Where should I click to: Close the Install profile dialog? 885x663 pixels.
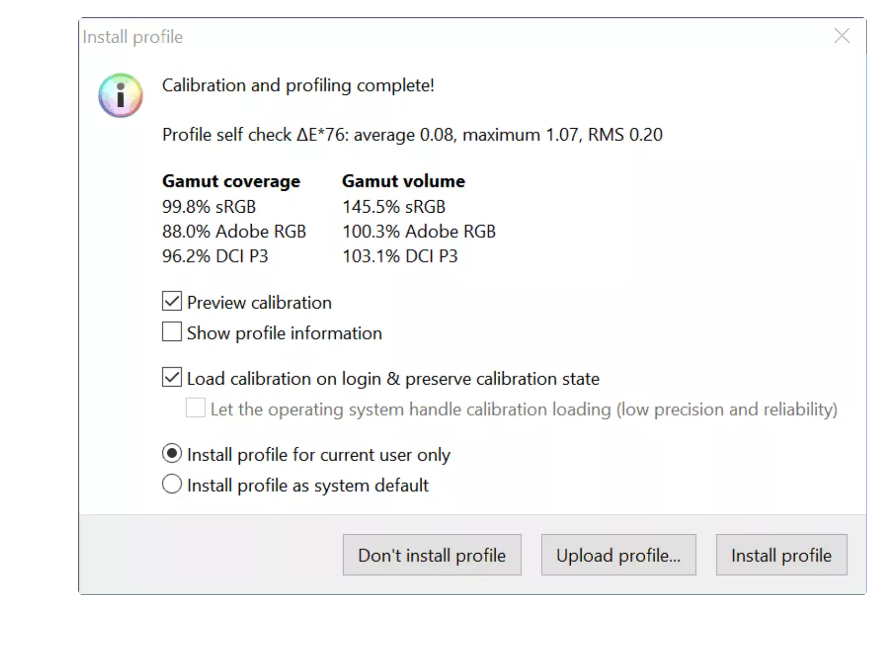click(841, 36)
